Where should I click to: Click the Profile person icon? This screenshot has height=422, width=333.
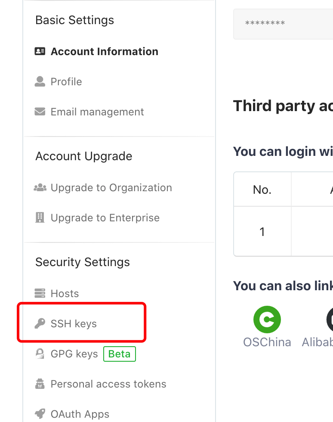tap(40, 81)
